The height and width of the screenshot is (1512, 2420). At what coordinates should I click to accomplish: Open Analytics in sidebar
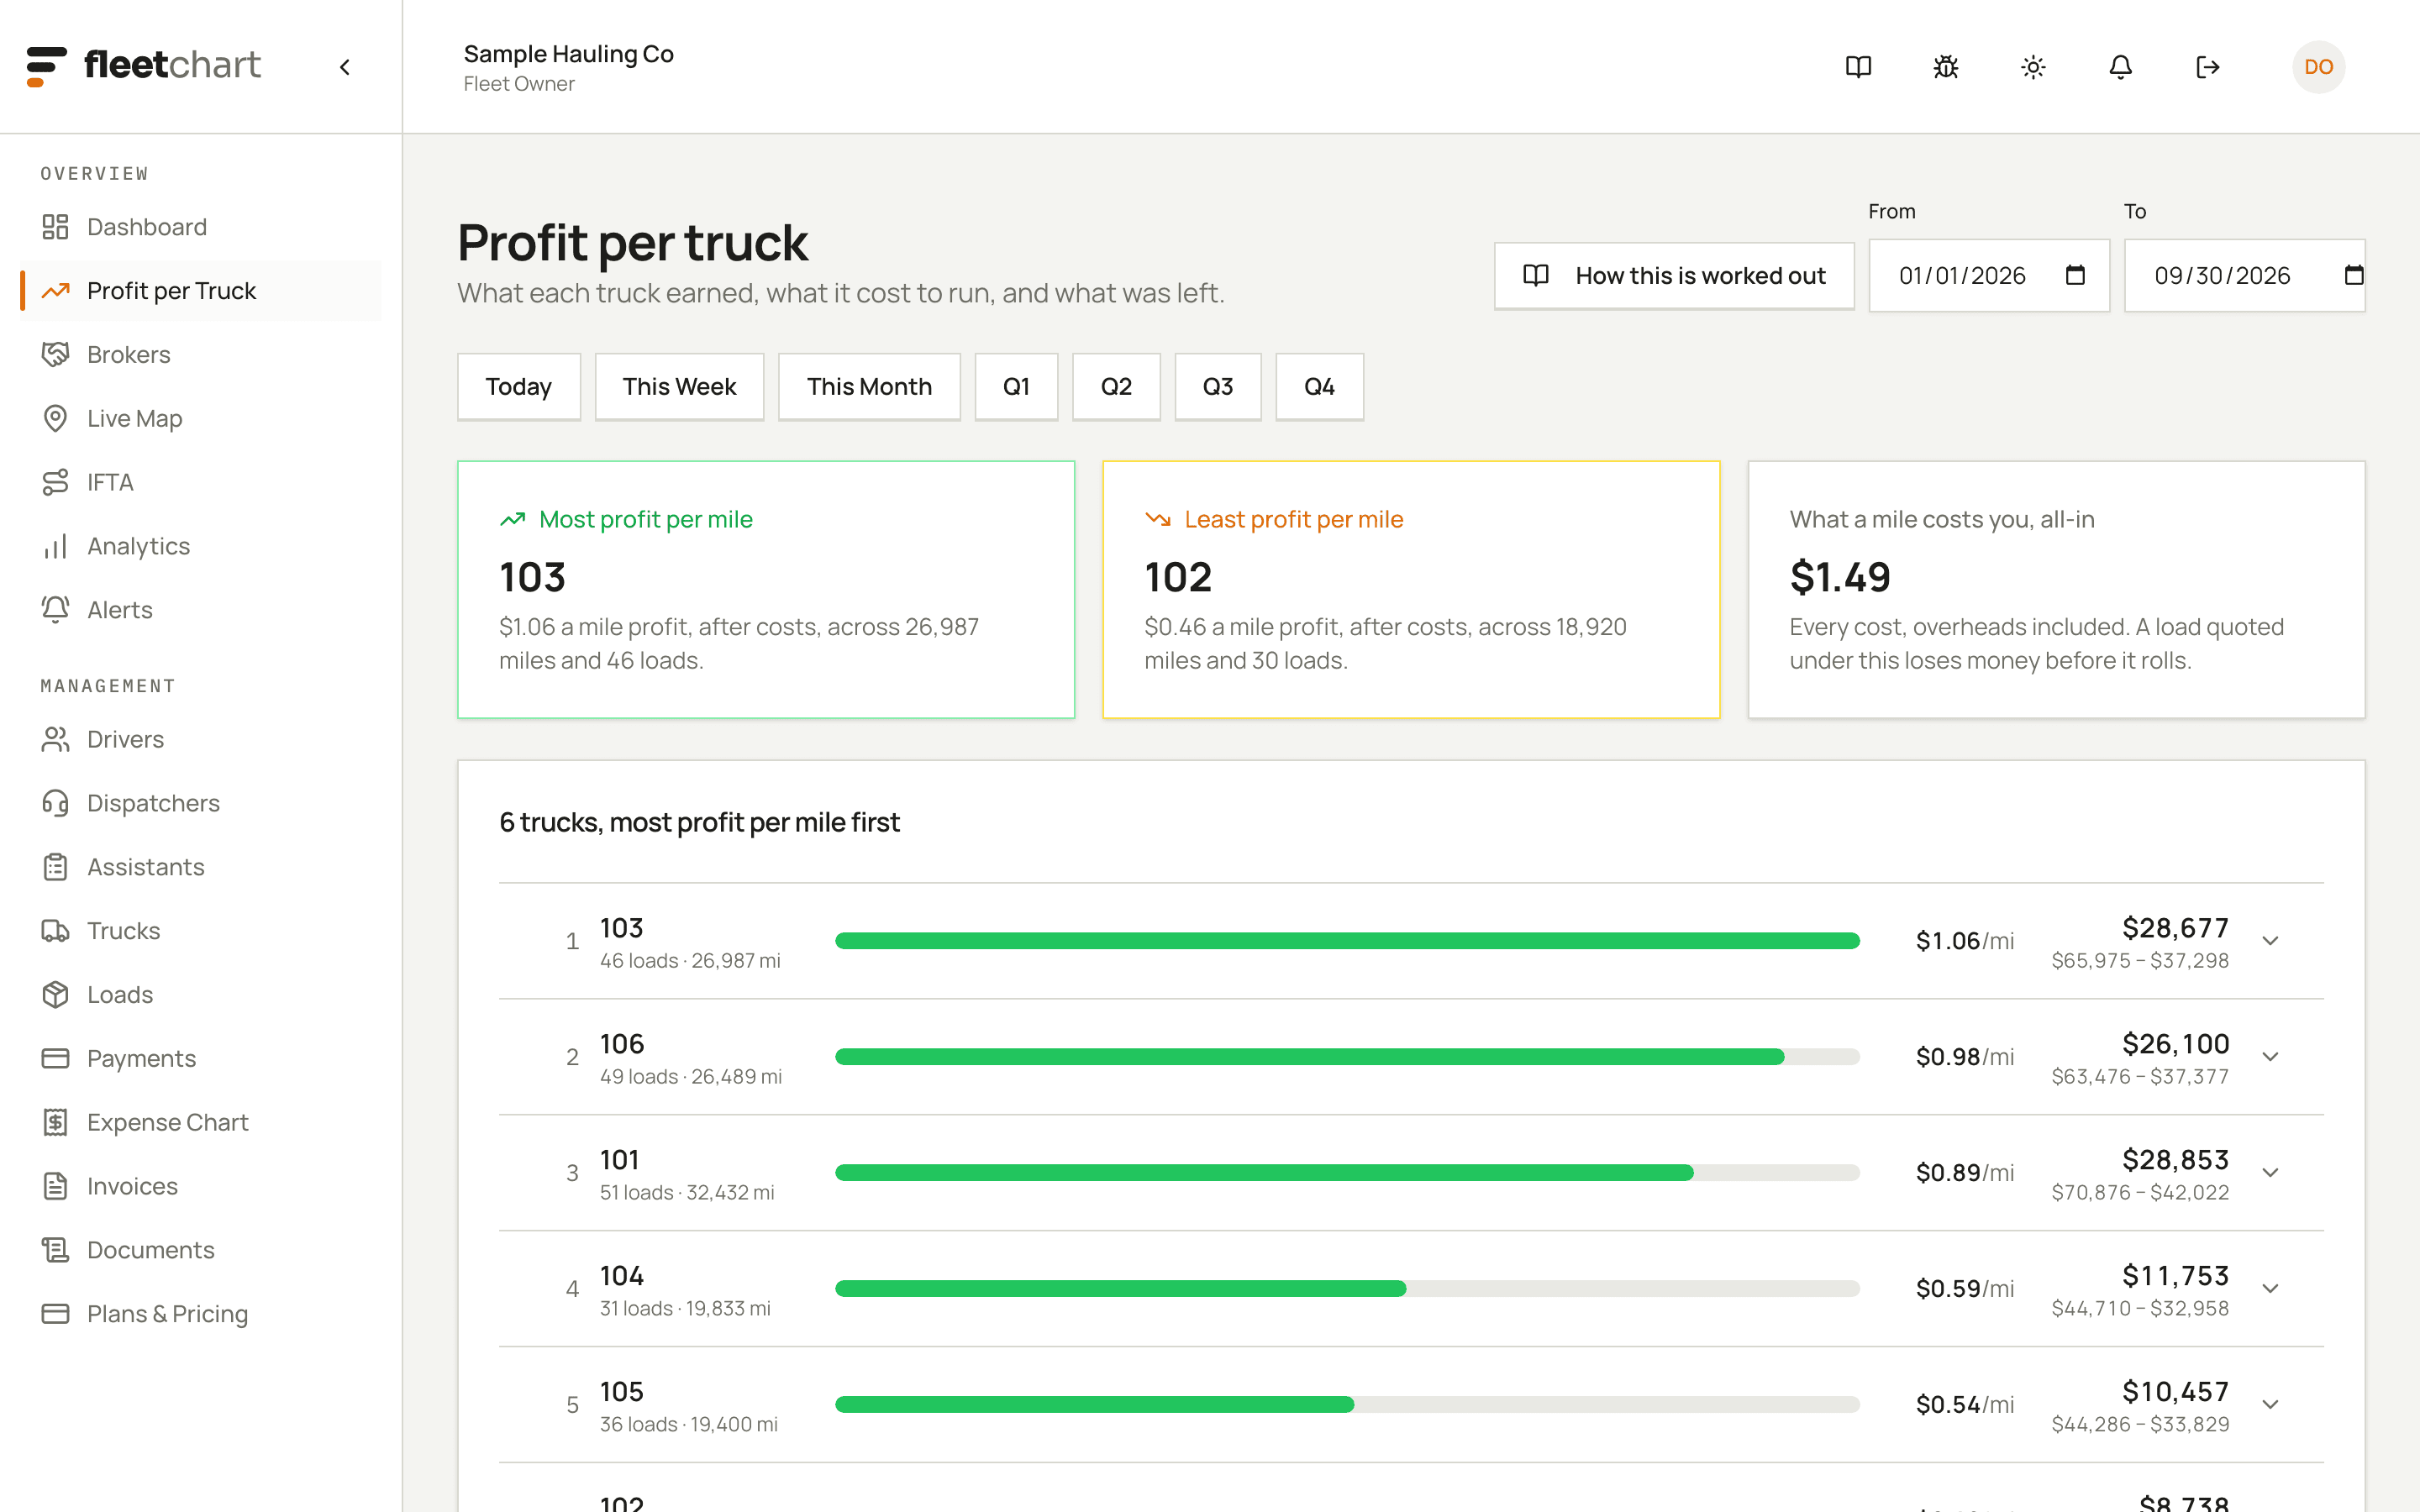point(200,546)
